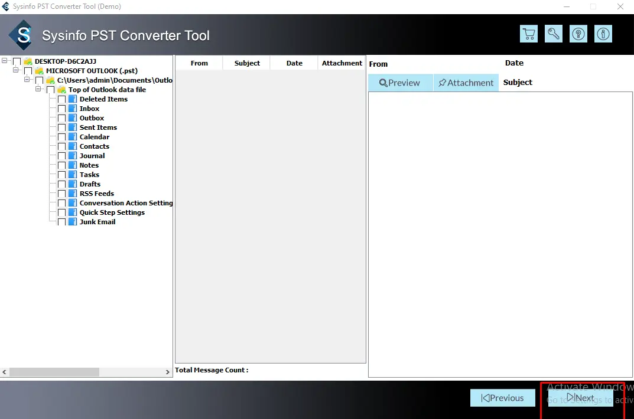Click the C:\Users path folder icon

point(51,80)
